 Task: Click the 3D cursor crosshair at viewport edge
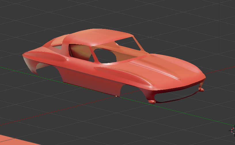[233, 131]
